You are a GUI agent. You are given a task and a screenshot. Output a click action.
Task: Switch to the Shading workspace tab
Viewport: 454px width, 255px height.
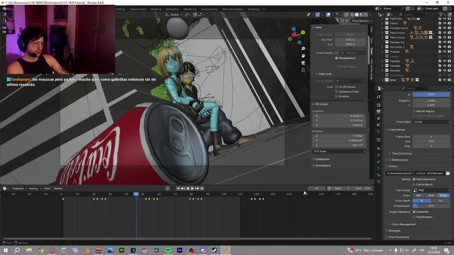[156, 9]
